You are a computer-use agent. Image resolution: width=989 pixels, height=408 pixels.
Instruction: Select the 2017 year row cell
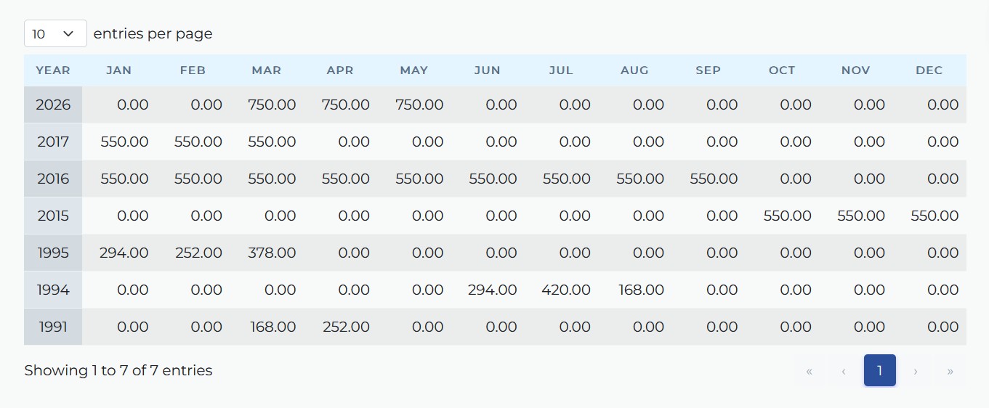[53, 142]
